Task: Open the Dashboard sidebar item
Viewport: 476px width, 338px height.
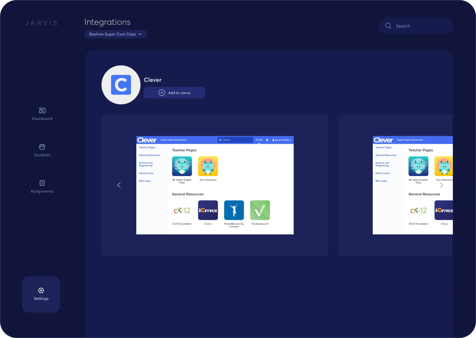Action: [x=42, y=114]
